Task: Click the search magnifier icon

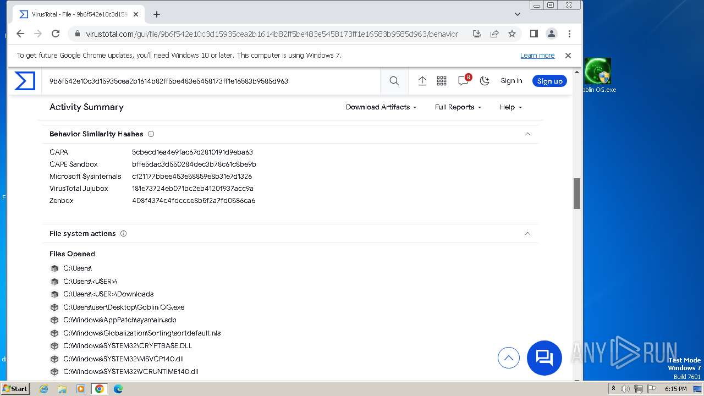Action: click(394, 81)
